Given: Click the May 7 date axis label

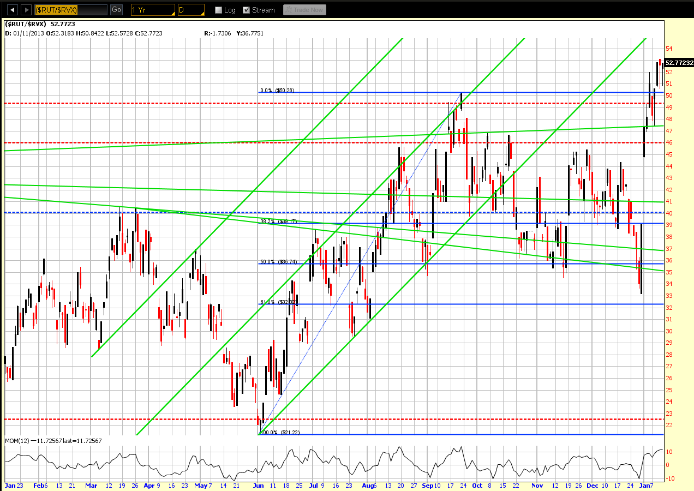Looking at the screenshot, I should click(202, 485).
